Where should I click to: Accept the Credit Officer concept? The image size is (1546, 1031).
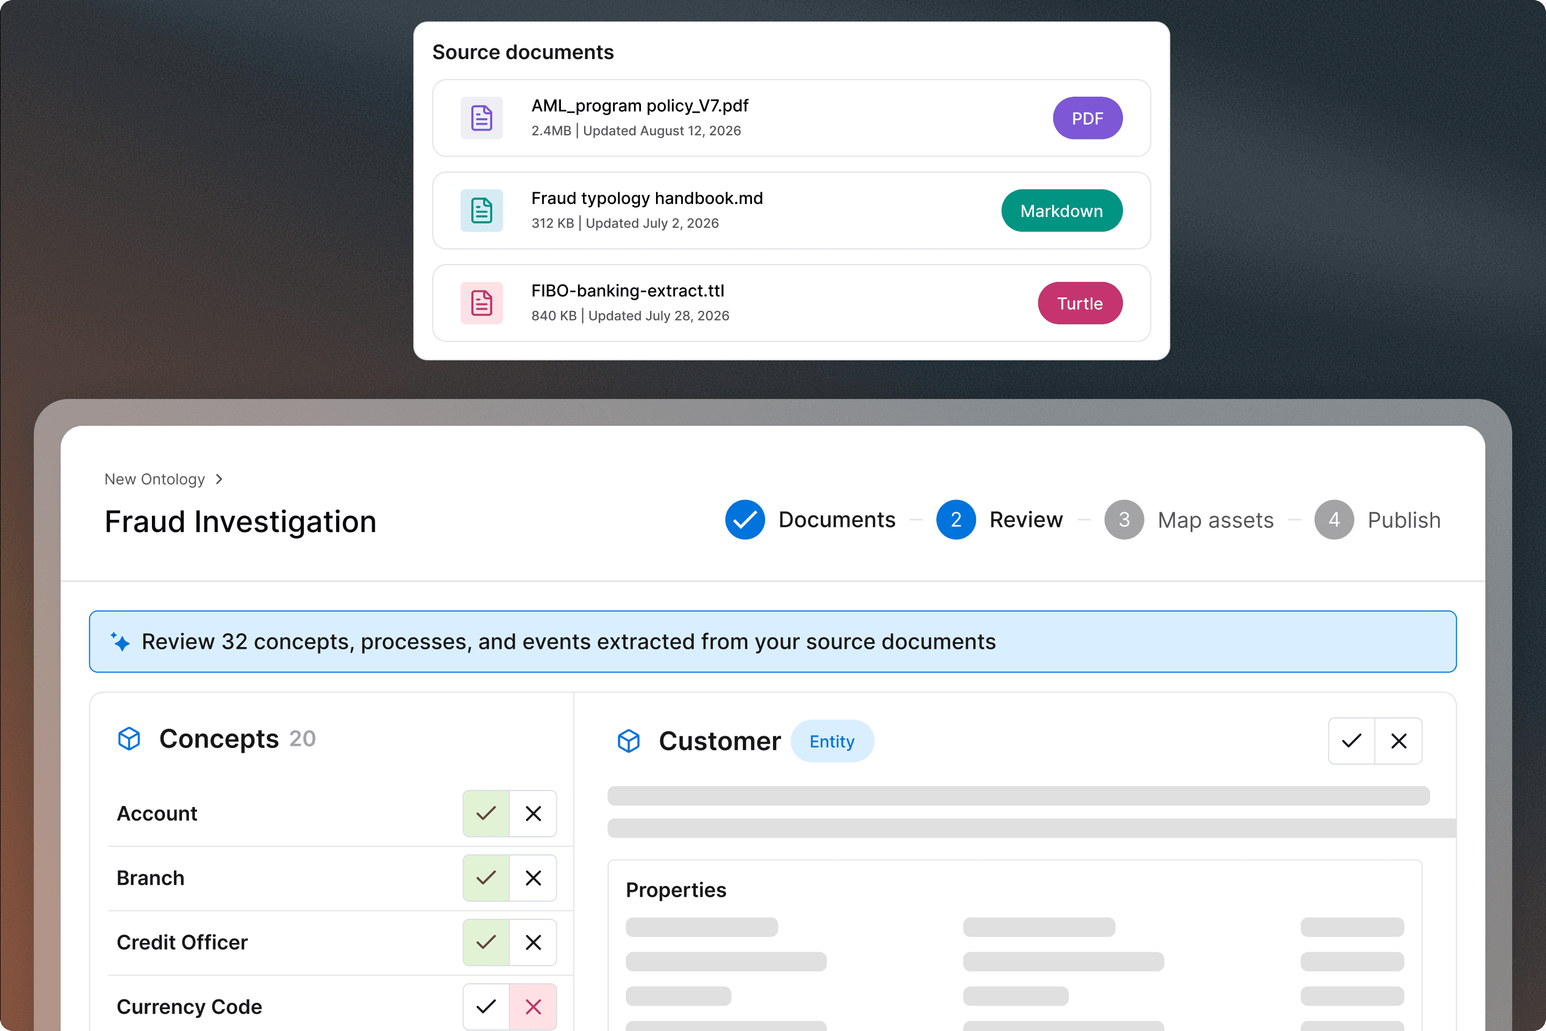pyautogui.click(x=486, y=942)
